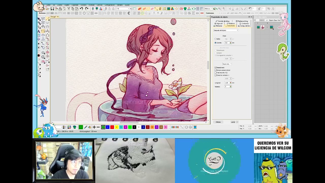
Task: Choose magenta color swatch 6
Action: click(125, 127)
